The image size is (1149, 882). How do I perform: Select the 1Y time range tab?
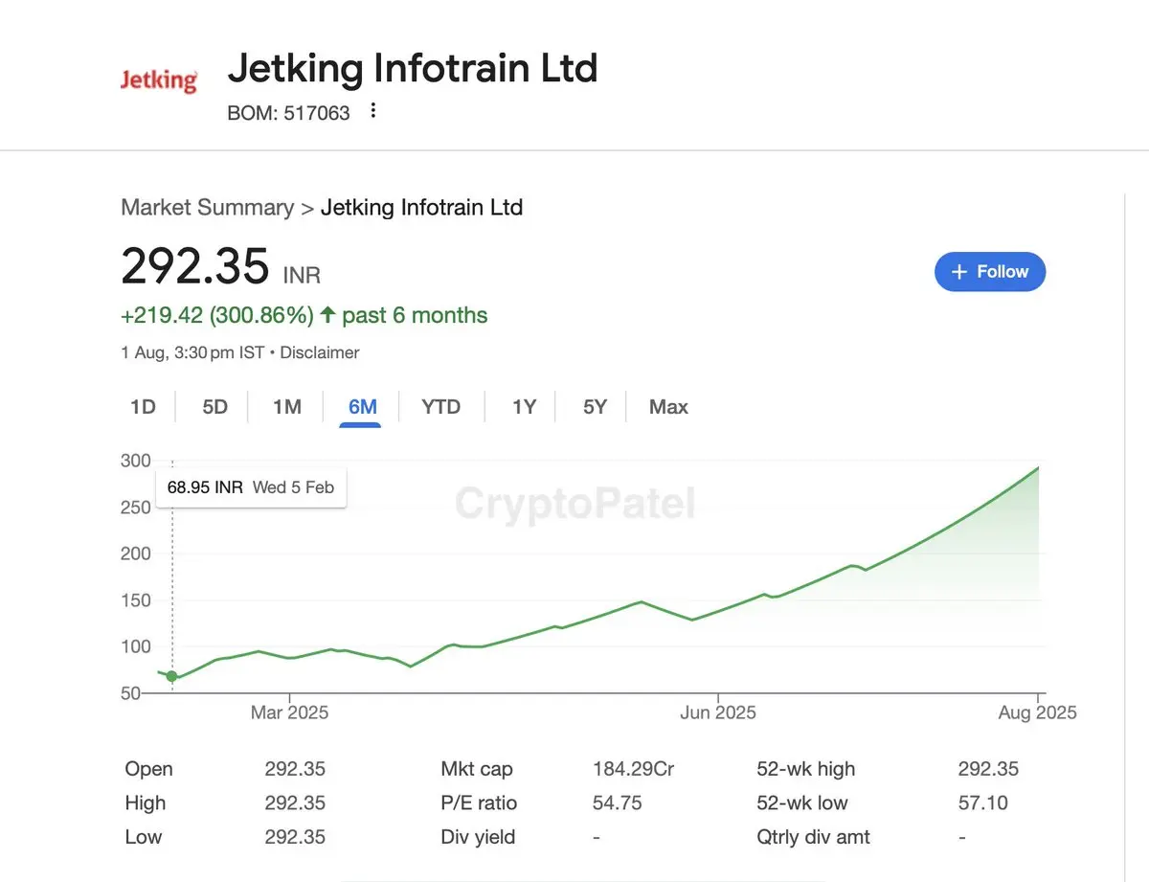coord(524,407)
